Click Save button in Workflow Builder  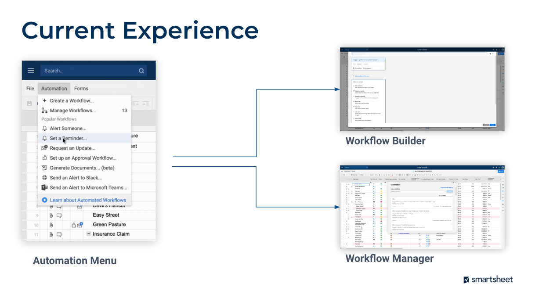pos(492,125)
